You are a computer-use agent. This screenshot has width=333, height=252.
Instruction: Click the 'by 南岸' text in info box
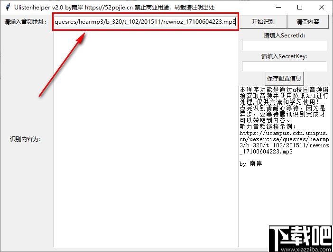251,163
